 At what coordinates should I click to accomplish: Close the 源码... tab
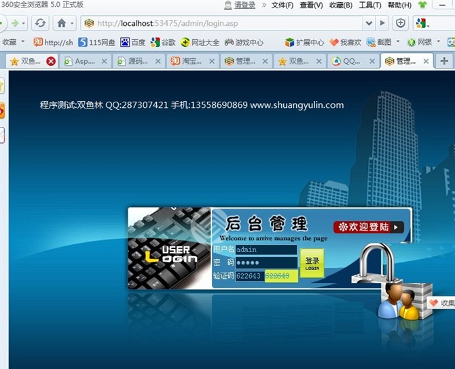click(x=158, y=61)
